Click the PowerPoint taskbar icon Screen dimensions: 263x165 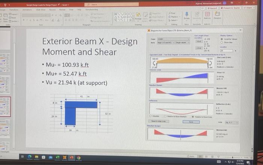(x=72, y=157)
